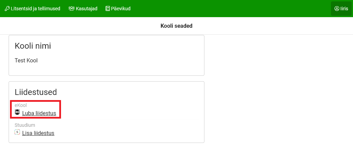Click the book icon beside Päevikud

[x=108, y=9]
